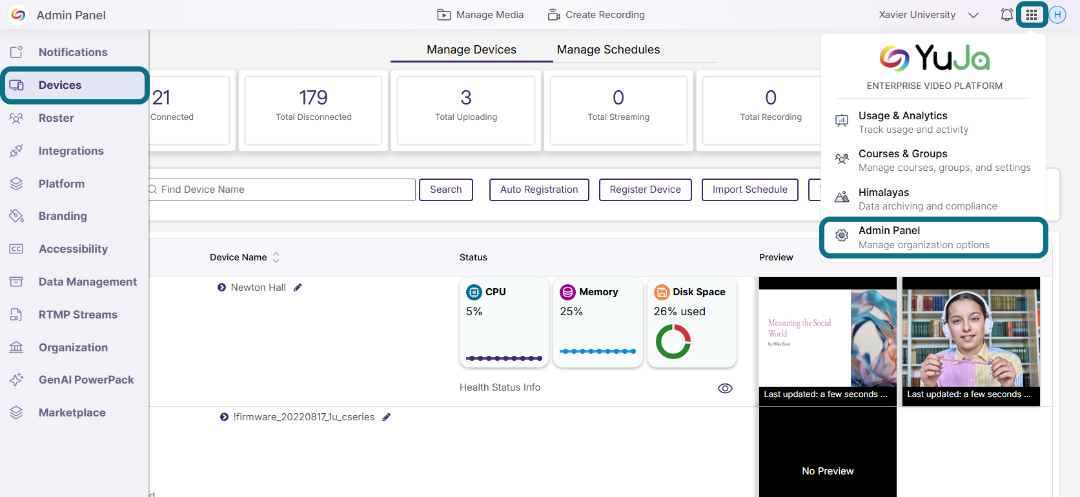Switch to Manage Schedules tab
Viewport: 1080px width, 497px height.
pos(608,50)
